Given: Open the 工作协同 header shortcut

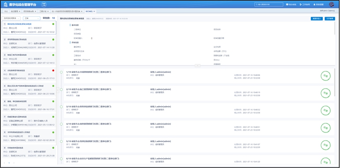Looking at the screenshot, I should click(x=305, y=4).
